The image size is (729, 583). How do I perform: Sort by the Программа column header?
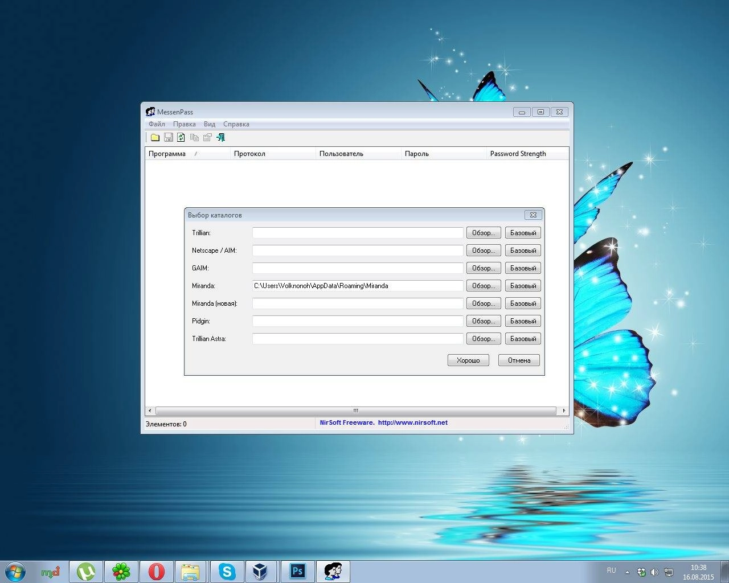pos(188,154)
